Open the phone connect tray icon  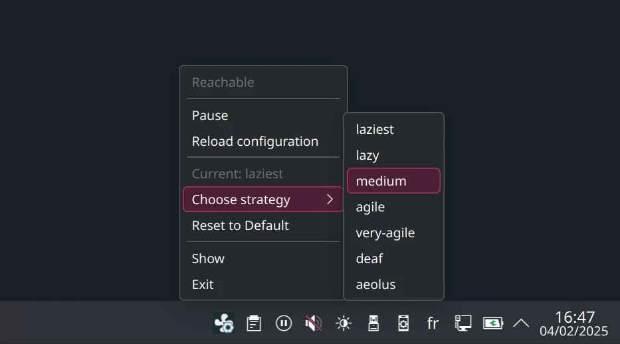pyautogui.click(x=403, y=323)
